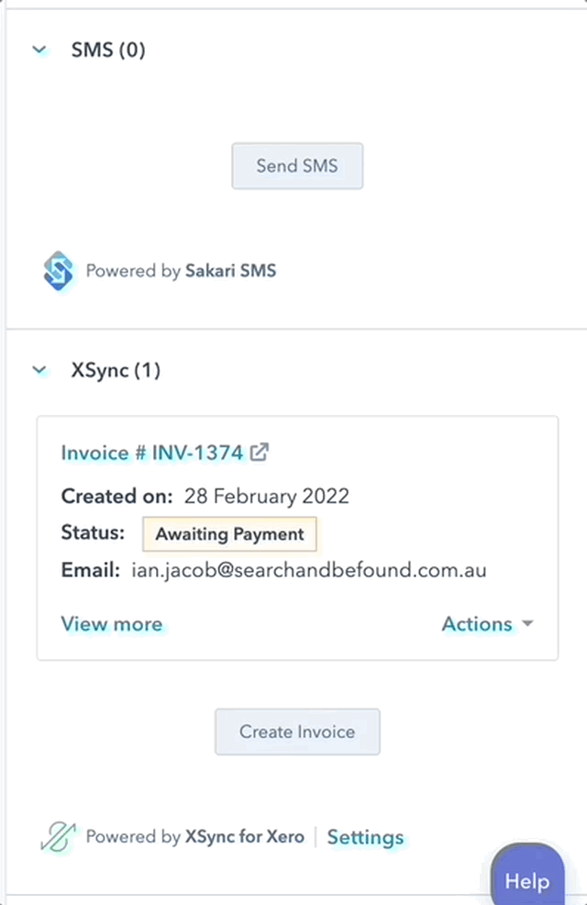This screenshot has width=587, height=905.
Task: Click the XSync (1) section title
Action: tap(116, 371)
